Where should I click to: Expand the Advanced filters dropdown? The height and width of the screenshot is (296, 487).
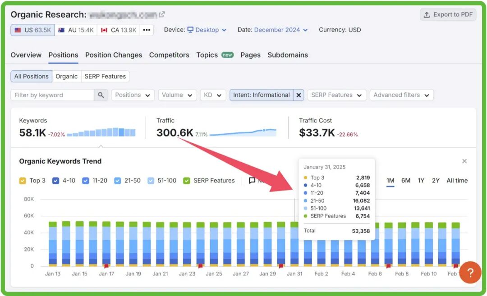(x=401, y=95)
